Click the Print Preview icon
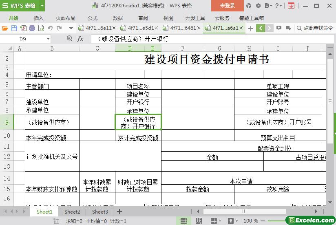Viewport: 336px width, 225px height. pyautogui.click(x=41, y=28)
